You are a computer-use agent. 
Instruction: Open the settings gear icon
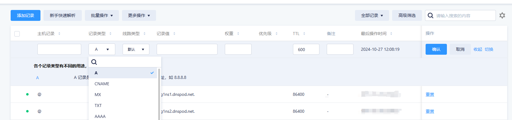(502, 15)
